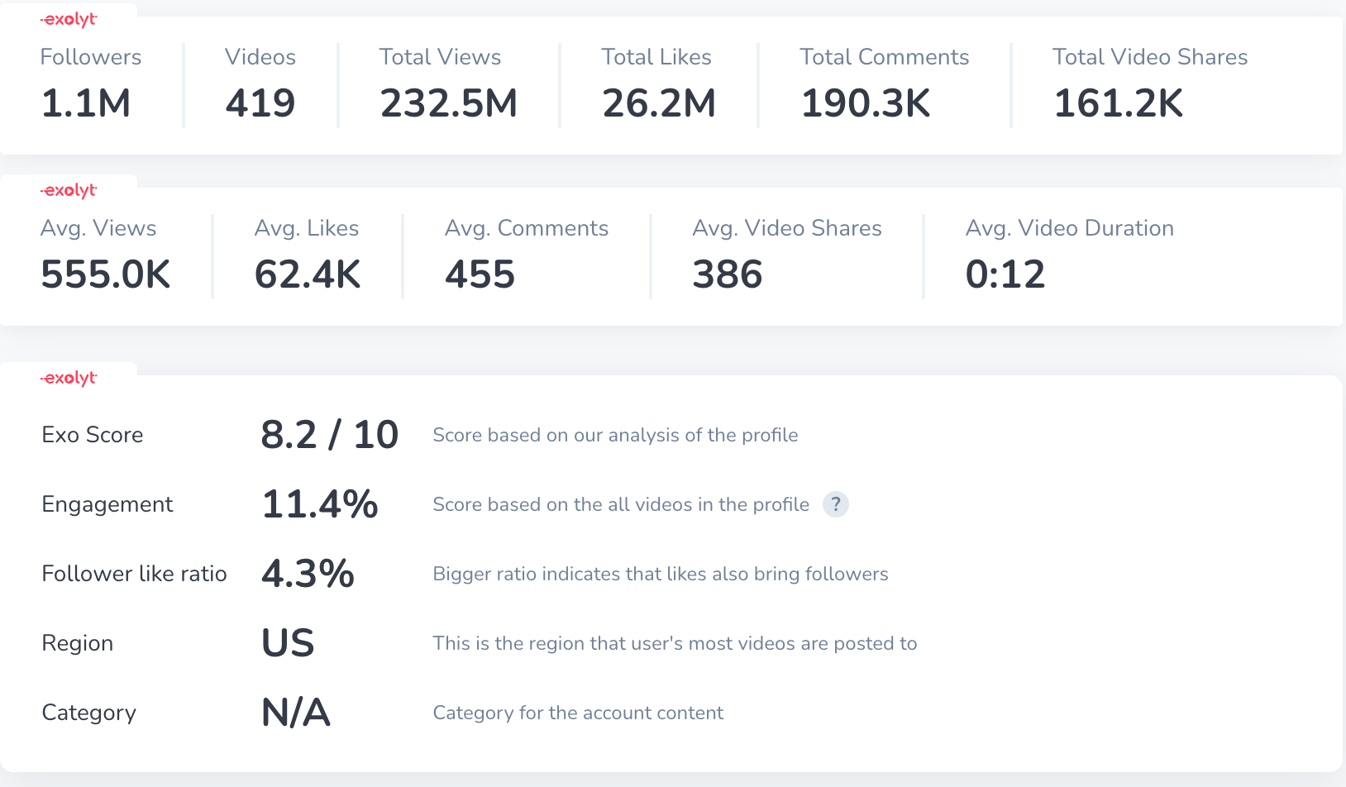Image resolution: width=1346 pixels, height=787 pixels.
Task: Click the Follower like ratio 4.3% value
Action: click(x=308, y=574)
